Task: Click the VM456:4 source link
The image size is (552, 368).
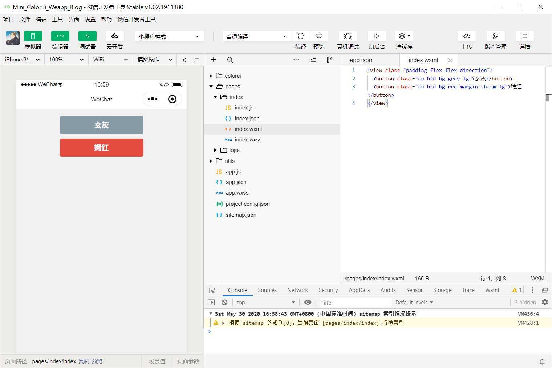Action: pos(528,314)
